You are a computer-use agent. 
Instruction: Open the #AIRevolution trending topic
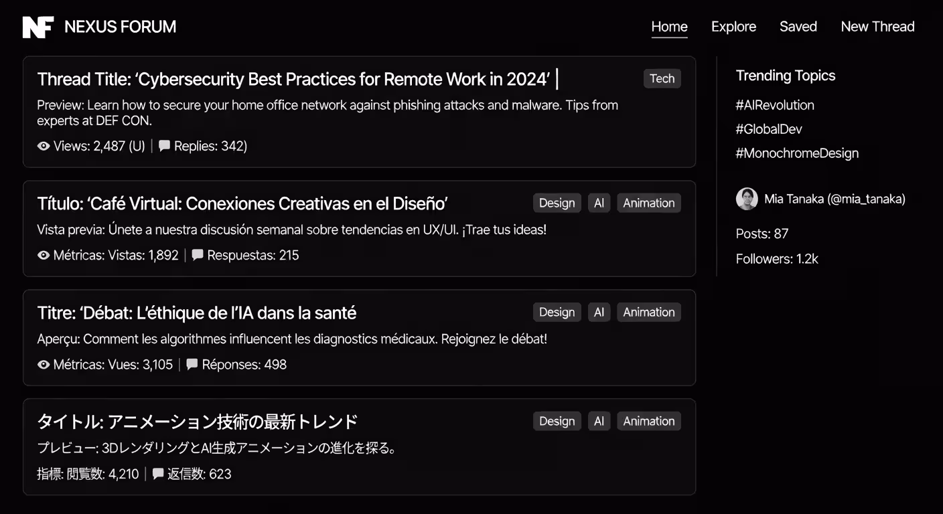tap(774, 105)
